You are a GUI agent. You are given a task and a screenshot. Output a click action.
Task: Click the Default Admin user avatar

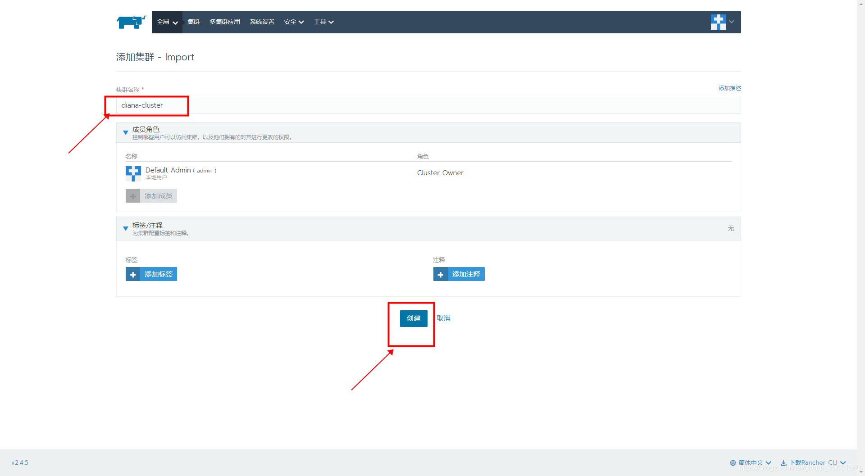tap(133, 173)
